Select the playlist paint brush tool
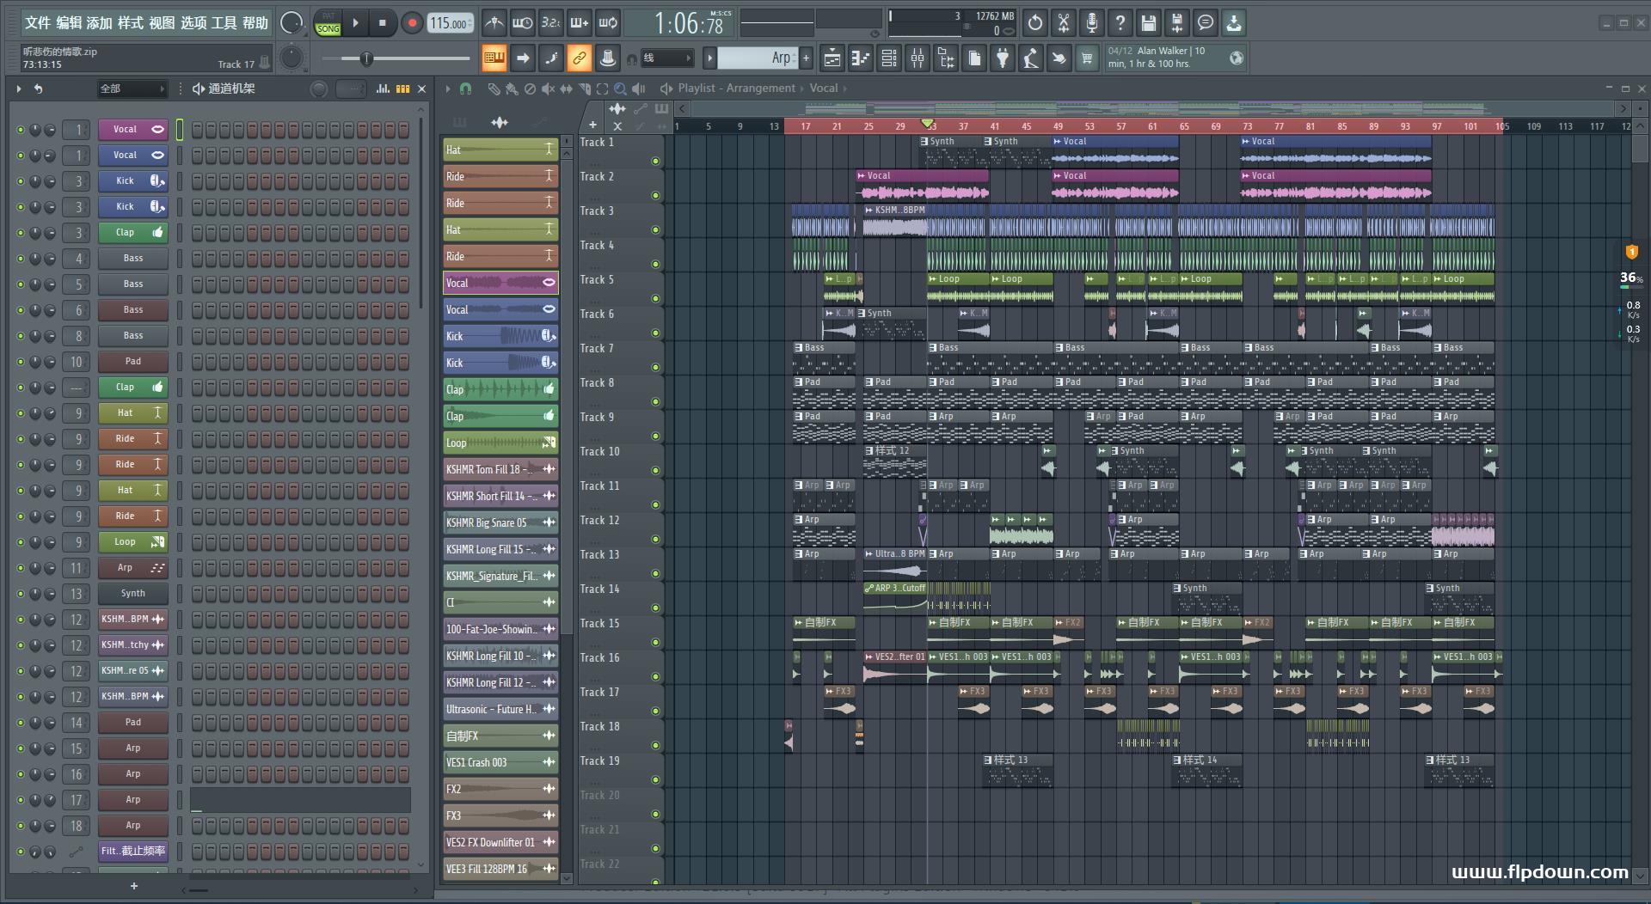1651x904 pixels. (x=512, y=89)
